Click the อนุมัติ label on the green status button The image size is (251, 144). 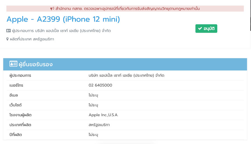pyautogui.click(x=209, y=29)
